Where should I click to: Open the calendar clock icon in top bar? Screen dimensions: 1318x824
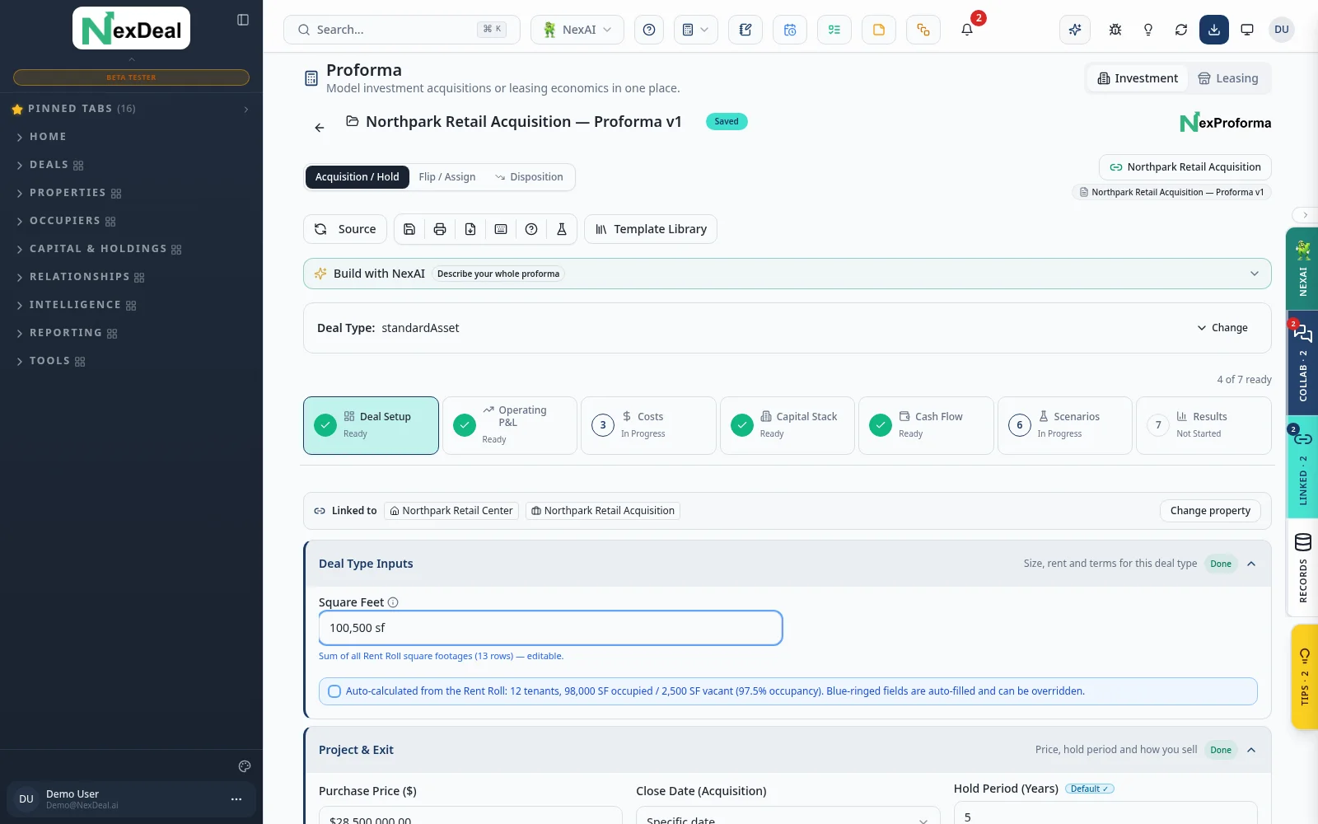[790, 30]
